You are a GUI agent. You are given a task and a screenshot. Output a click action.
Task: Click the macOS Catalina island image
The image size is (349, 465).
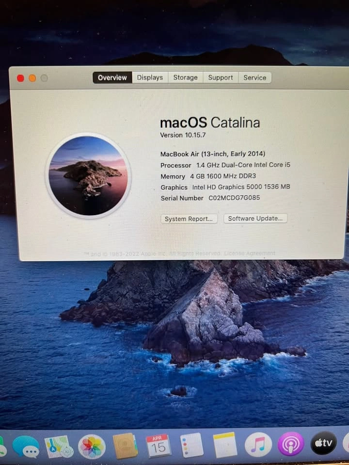pyautogui.click(x=88, y=175)
